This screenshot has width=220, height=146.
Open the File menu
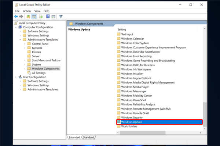point(17,11)
